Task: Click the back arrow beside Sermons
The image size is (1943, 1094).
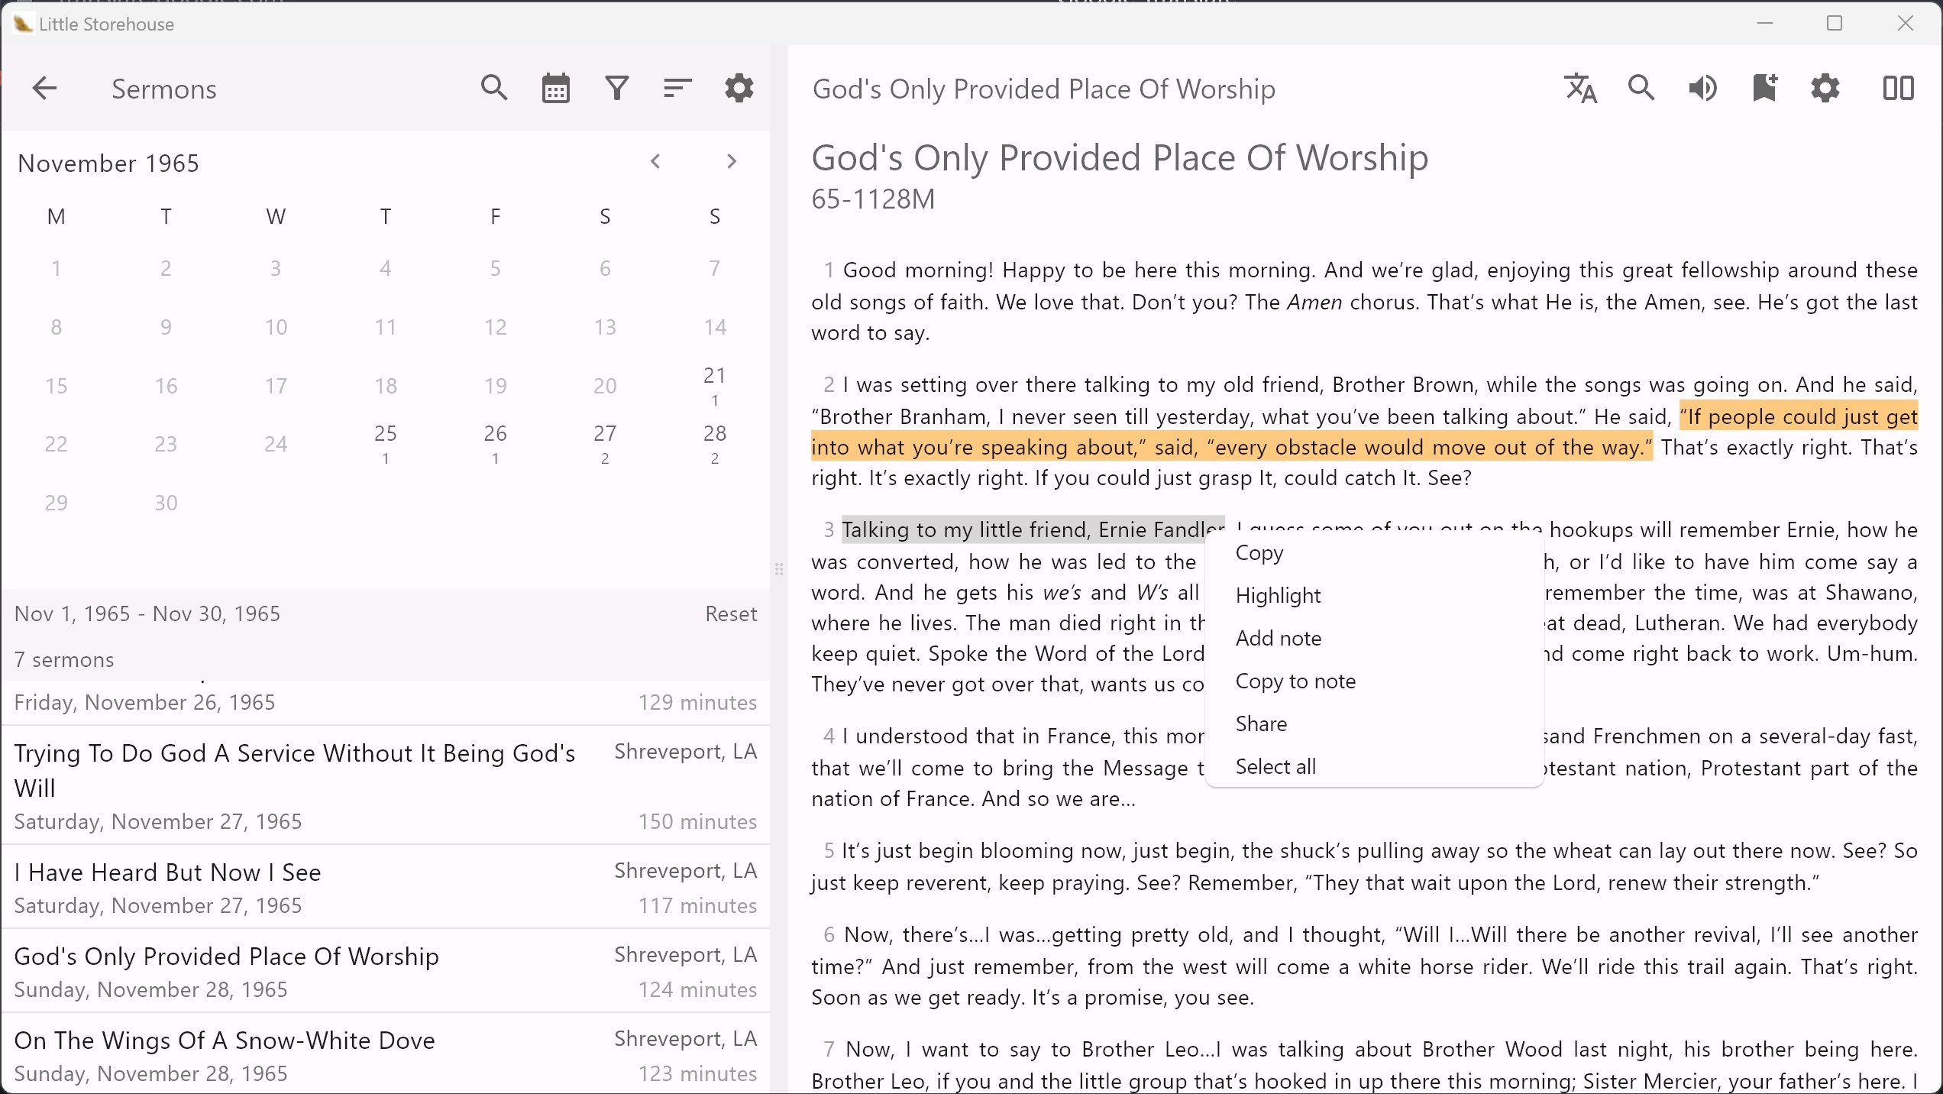Action: tap(44, 89)
